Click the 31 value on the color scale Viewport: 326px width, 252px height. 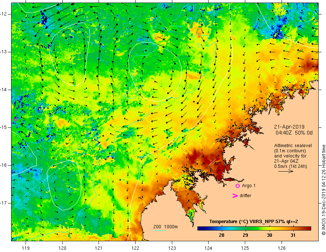[x=293, y=235]
